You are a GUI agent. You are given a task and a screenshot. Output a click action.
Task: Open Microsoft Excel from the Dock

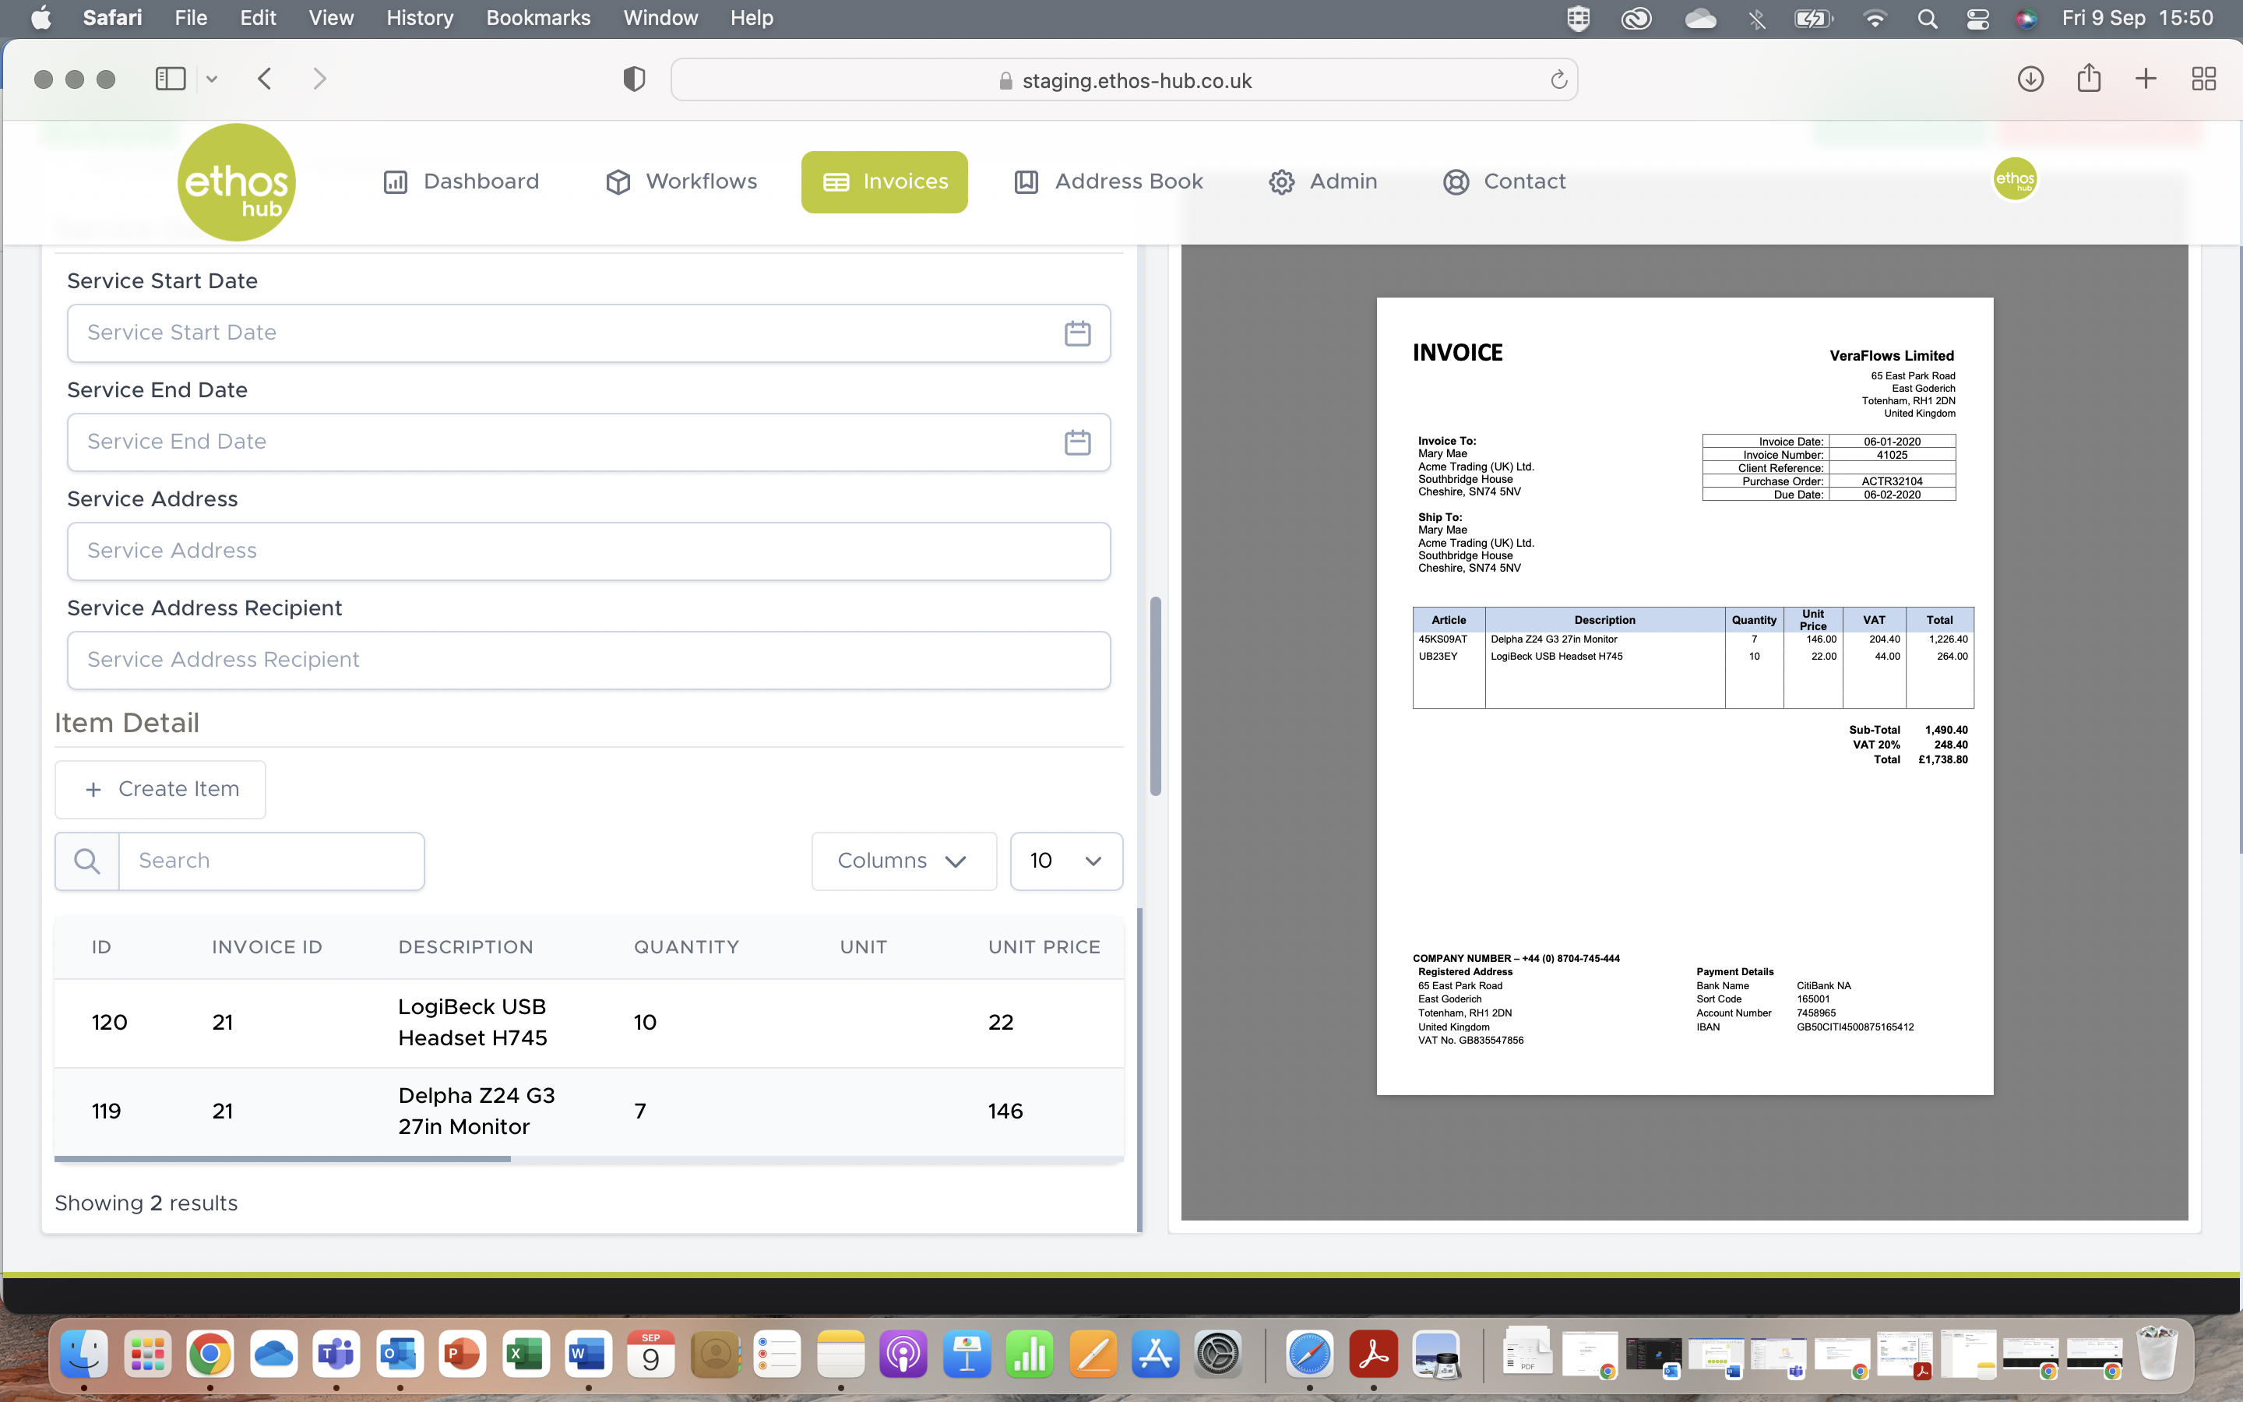tap(526, 1354)
